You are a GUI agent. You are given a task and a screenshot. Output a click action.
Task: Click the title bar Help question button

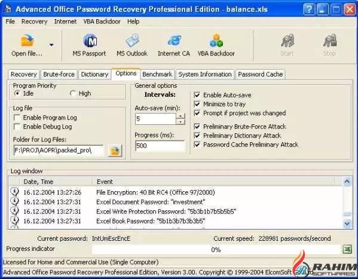pos(309,10)
